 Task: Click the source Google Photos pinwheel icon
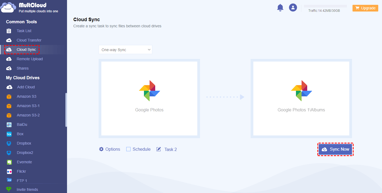[x=149, y=91]
